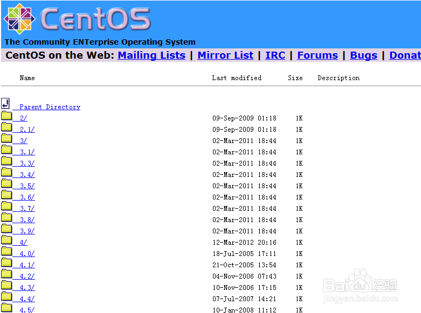Visit the Forums link
This screenshot has width=421, height=313.
(x=318, y=55)
